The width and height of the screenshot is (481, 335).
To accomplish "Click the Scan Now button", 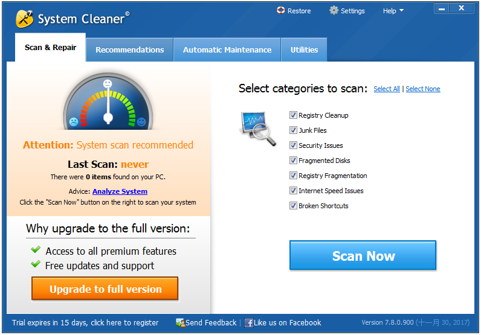I will pyautogui.click(x=363, y=255).
